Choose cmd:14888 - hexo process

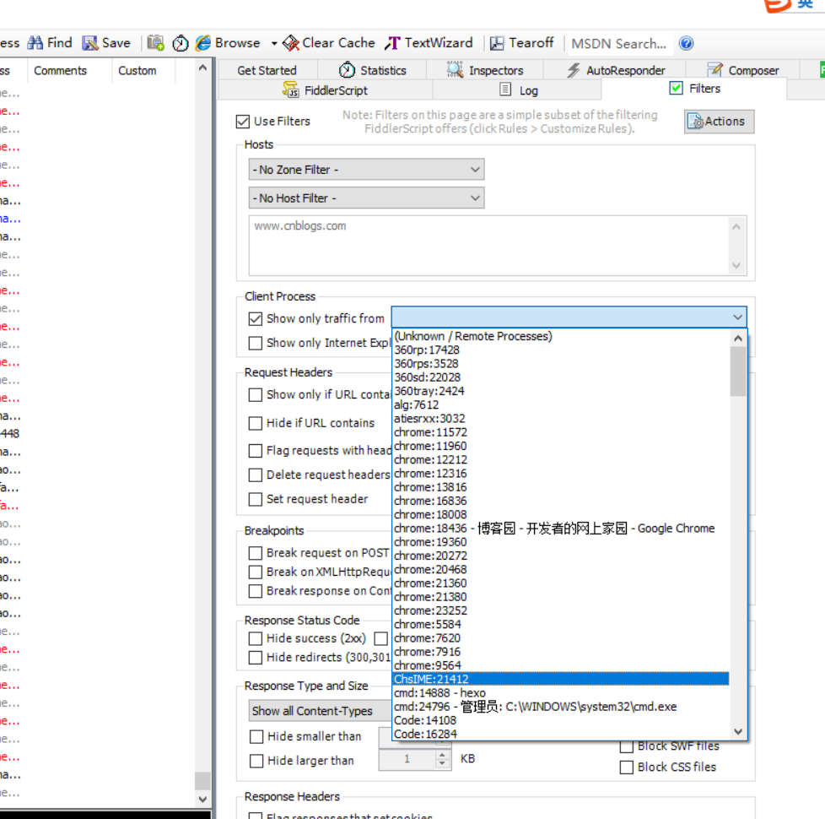(x=561, y=692)
